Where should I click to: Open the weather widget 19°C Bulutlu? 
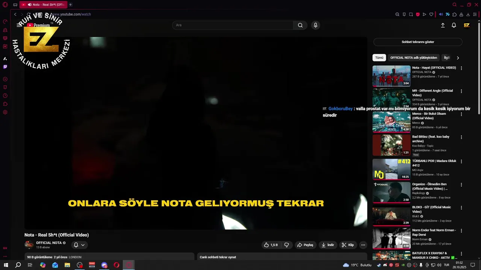pyautogui.click(x=357, y=265)
